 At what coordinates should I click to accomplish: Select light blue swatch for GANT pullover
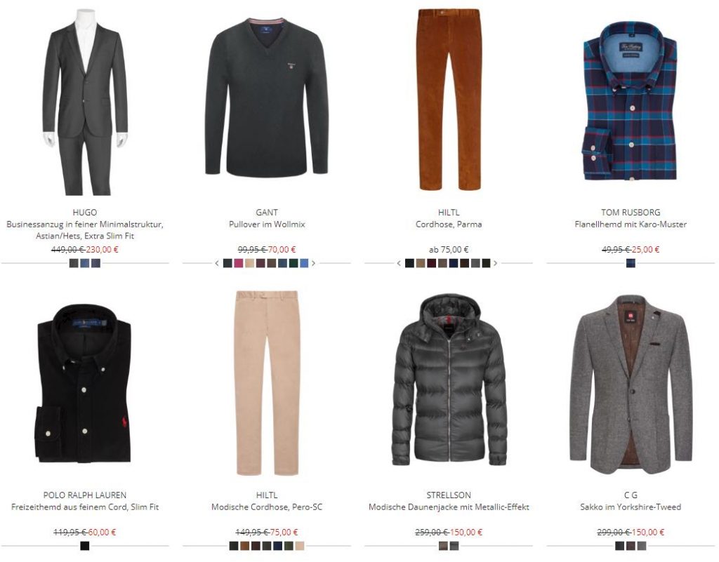pyautogui.click(x=304, y=263)
